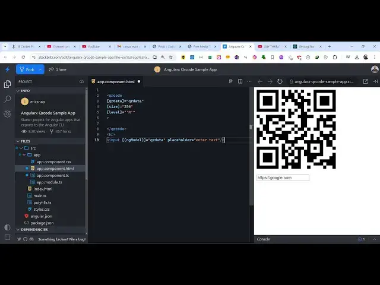Switch to Gmail canva react tab
This screenshot has height=285, width=380.
(x=131, y=46)
